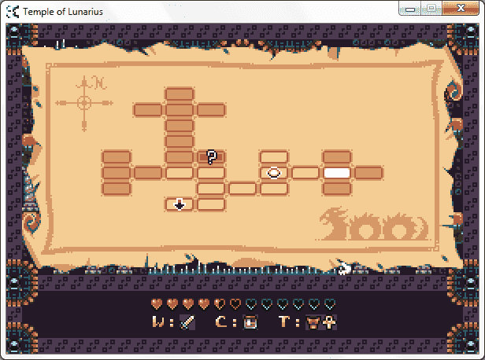Click the white creature at map's bottom edge
The width and height of the screenshot is (485, 360).
[343, 270]
